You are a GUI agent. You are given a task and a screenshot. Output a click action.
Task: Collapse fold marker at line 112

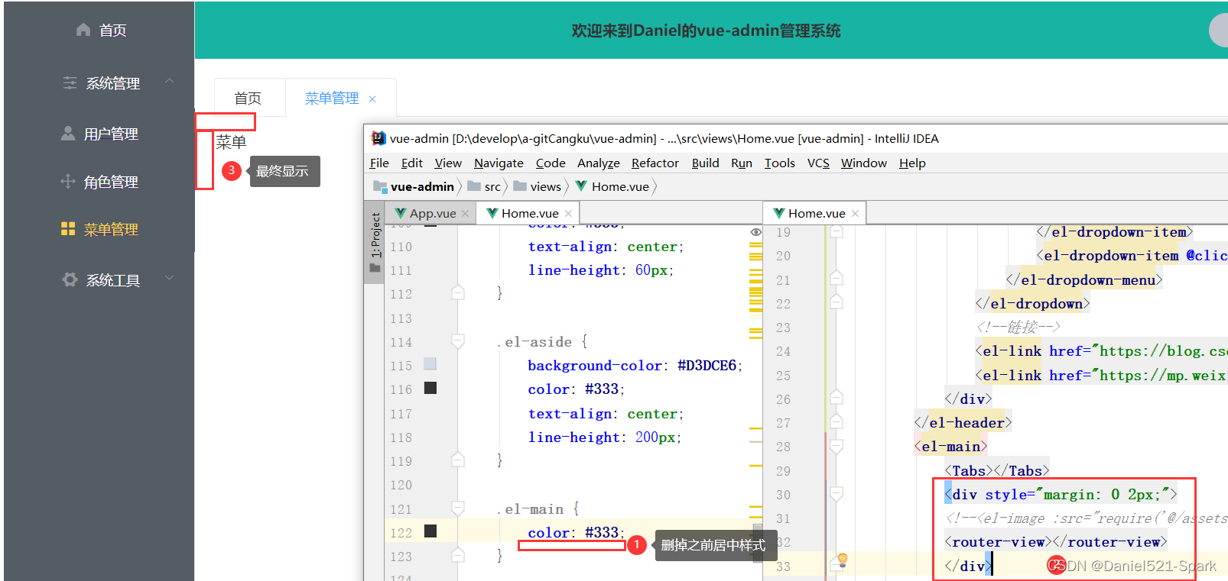coord(458,292)
